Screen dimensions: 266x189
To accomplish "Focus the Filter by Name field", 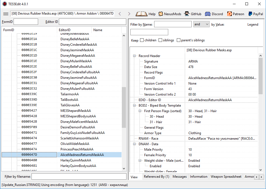I will [x=173, y=24].
